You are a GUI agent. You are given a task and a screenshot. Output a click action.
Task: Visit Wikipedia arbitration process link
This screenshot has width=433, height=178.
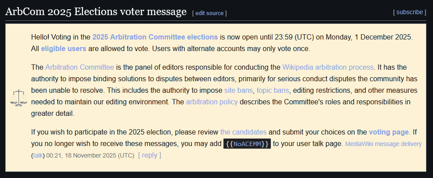(x=328, y=67)
